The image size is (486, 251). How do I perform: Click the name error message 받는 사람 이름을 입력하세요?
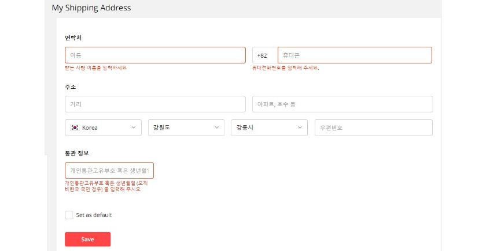coord(96,68)
